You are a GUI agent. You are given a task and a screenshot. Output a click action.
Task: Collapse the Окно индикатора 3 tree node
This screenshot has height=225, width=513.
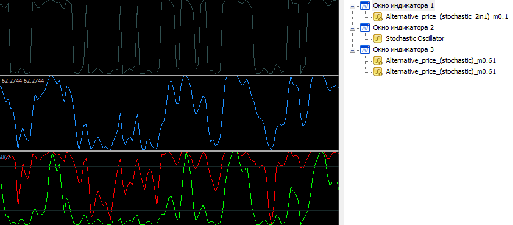pos(352,50)
